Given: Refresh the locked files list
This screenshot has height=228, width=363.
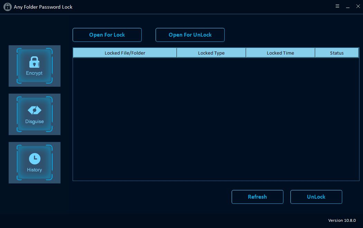Looking at the screenshot, I should point(257,197).
